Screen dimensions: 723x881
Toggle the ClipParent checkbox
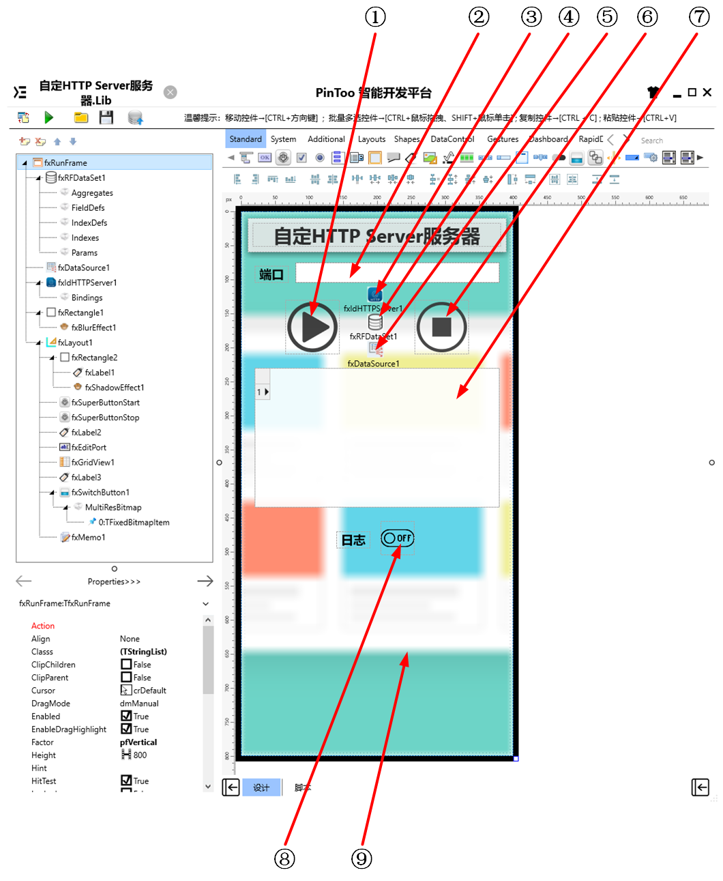click(x=126, y=677)
